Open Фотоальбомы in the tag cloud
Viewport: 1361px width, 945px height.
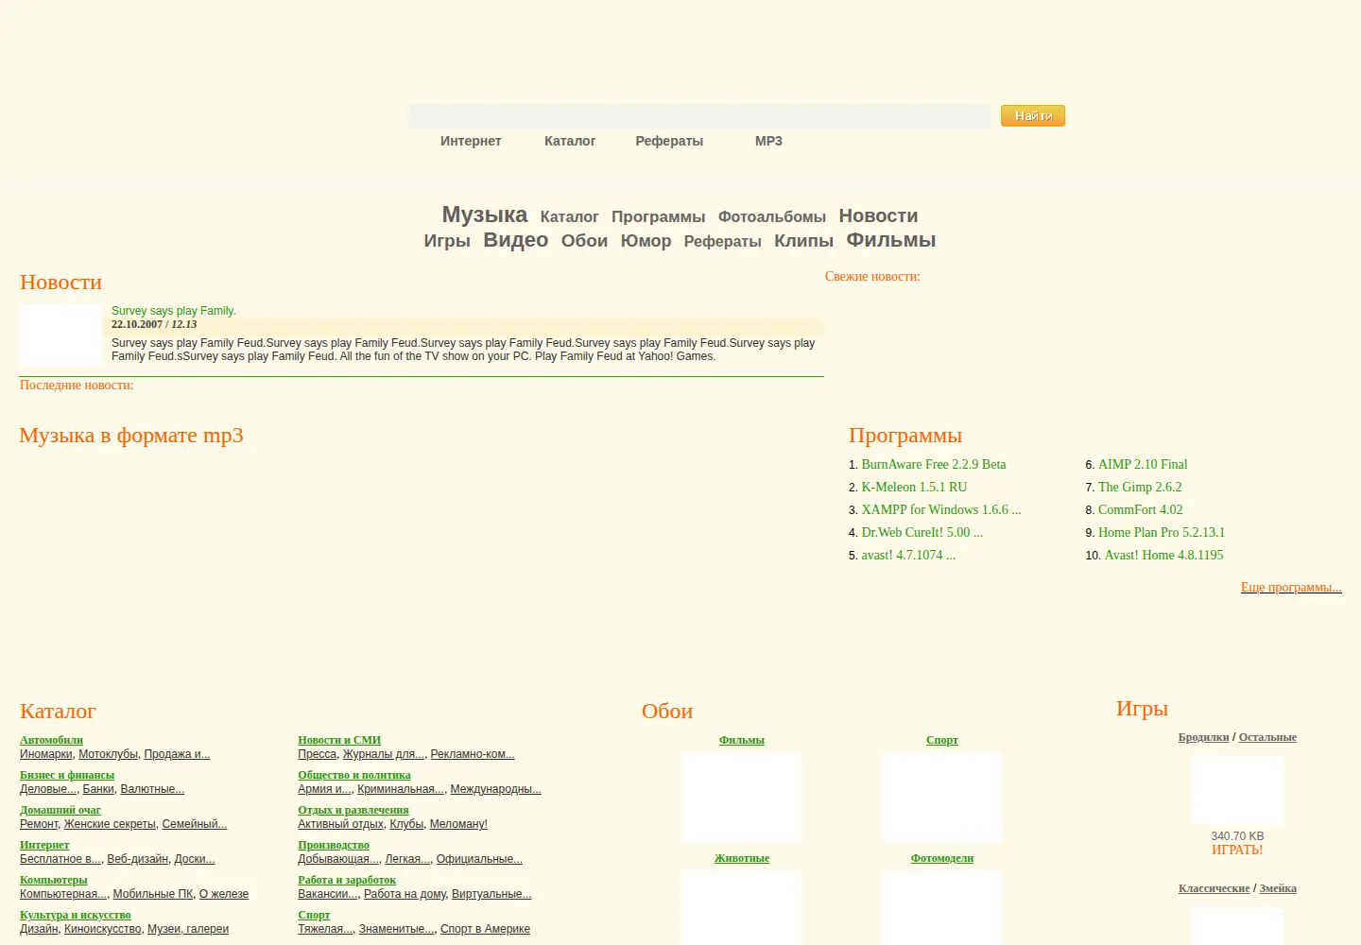pyautogui.click(x=772, y=216)
